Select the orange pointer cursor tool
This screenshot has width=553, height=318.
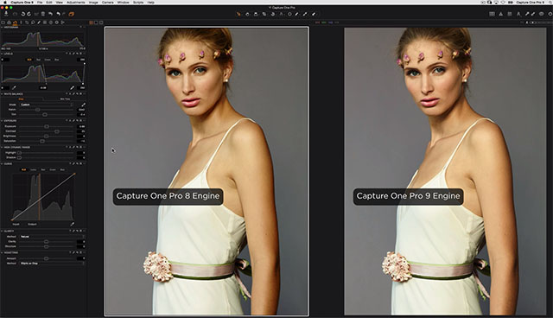[238, 14]
